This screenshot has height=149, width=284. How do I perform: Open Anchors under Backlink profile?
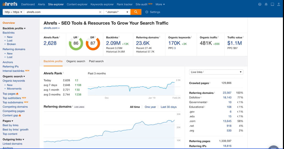(x=8, y=62)
